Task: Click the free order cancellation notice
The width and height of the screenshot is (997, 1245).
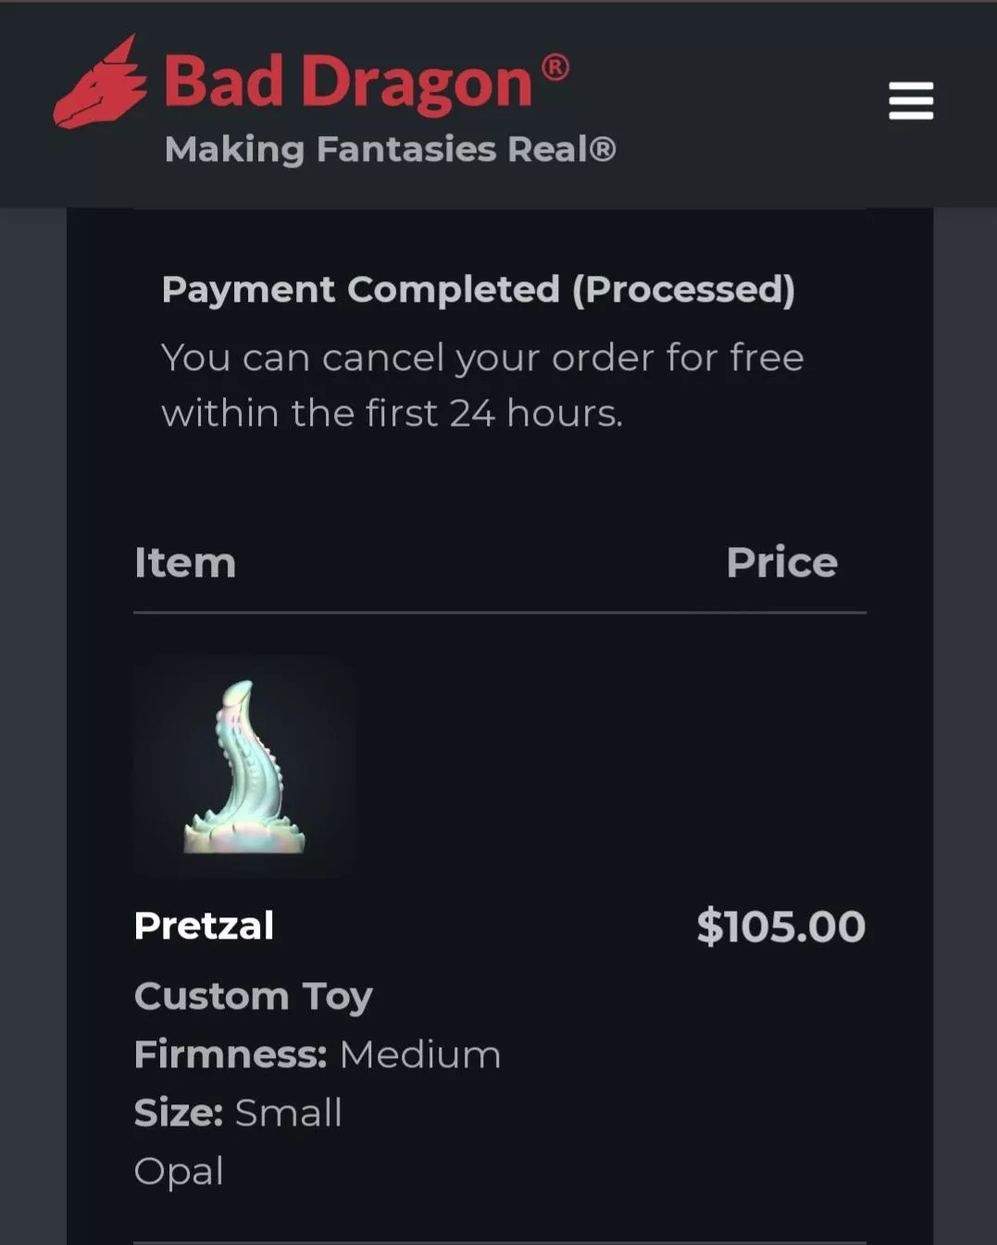Action: 482,358
